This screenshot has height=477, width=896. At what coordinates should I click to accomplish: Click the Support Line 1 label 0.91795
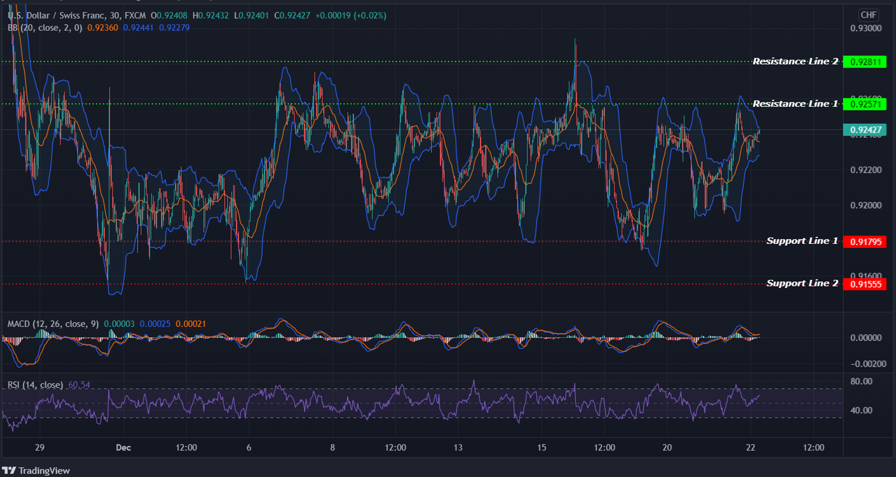[865, 242]
